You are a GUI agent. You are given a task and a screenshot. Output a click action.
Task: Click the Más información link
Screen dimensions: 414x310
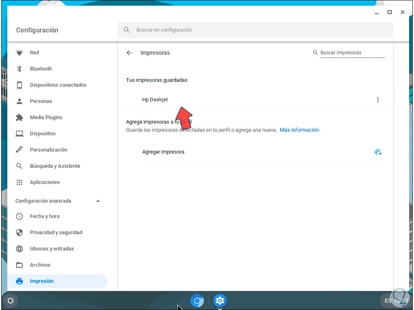[299, 130]
